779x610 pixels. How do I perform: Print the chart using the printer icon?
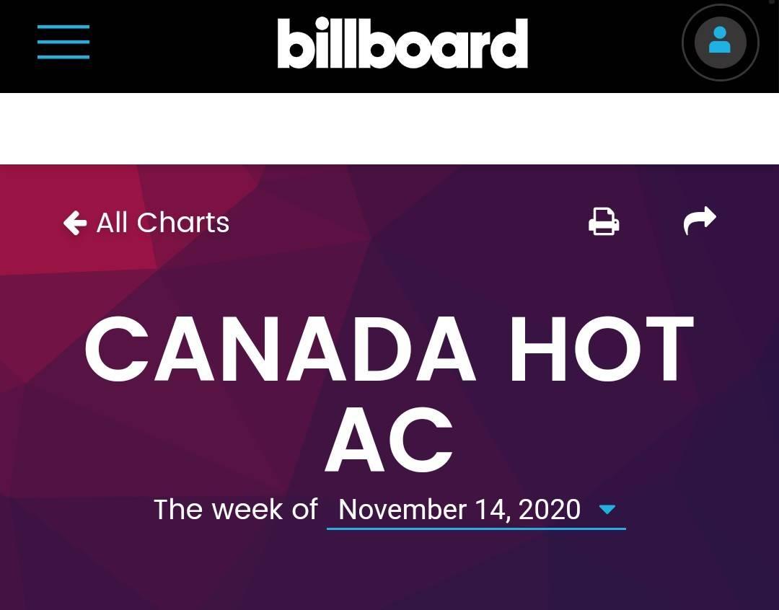604,221
